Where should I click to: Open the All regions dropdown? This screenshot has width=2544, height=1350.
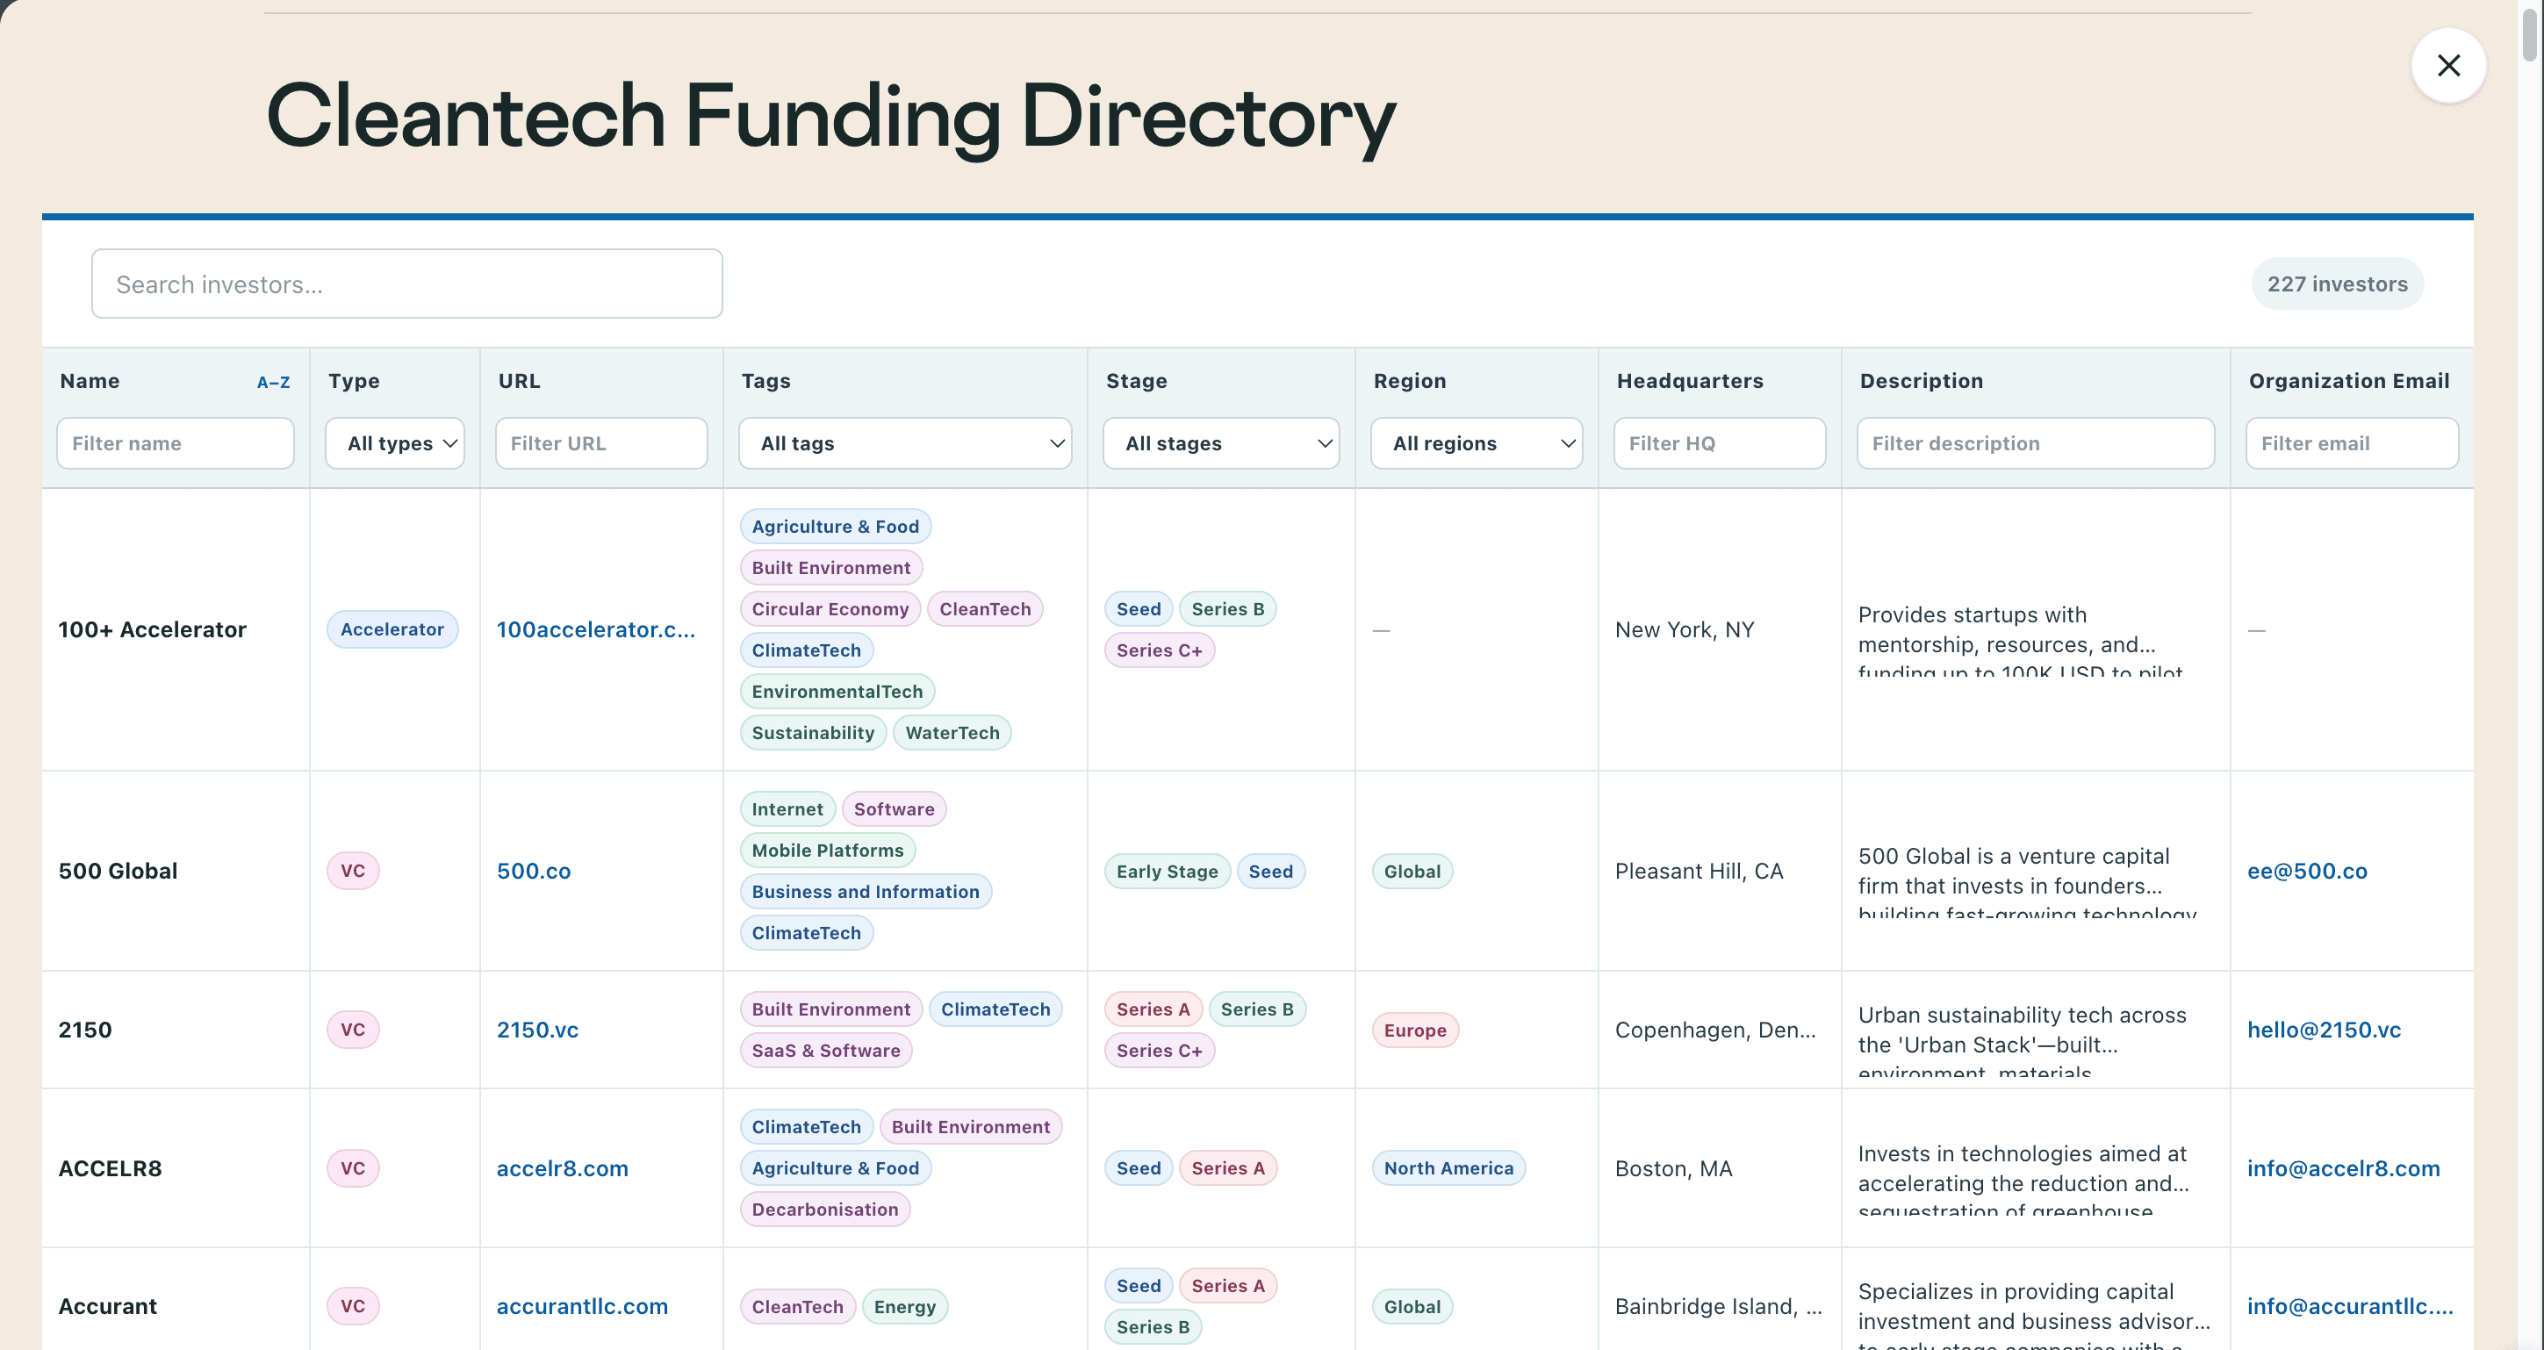pyautogui.click(x=1477, y=443)
